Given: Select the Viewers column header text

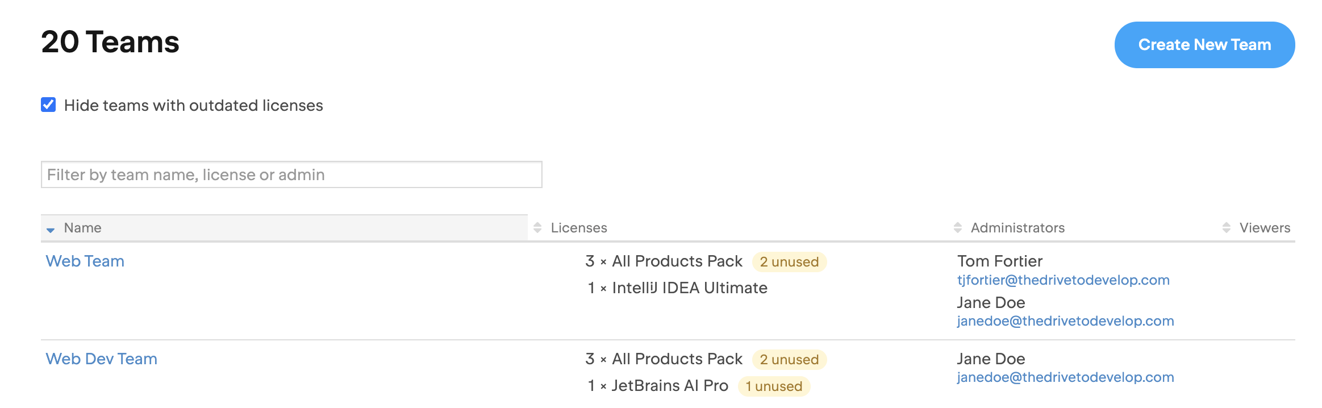Looking at the screenshot, I should [1265, 228].
